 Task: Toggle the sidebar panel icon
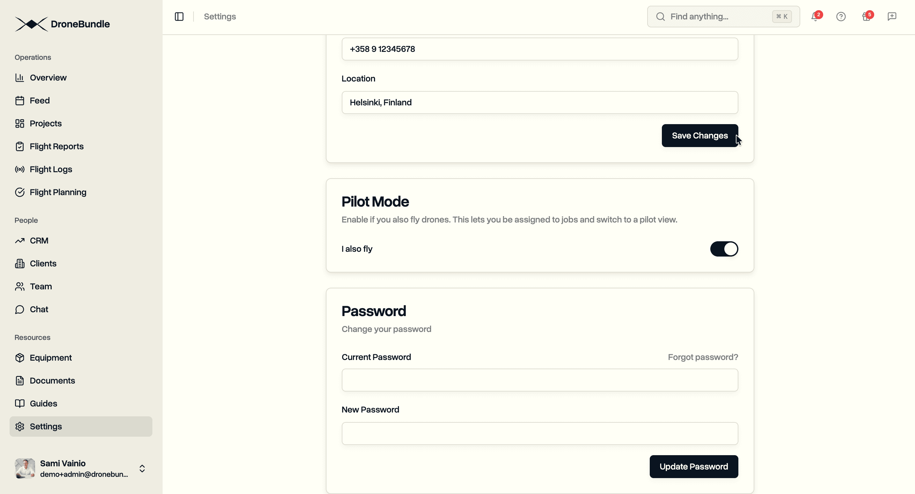tap(179, 17)
